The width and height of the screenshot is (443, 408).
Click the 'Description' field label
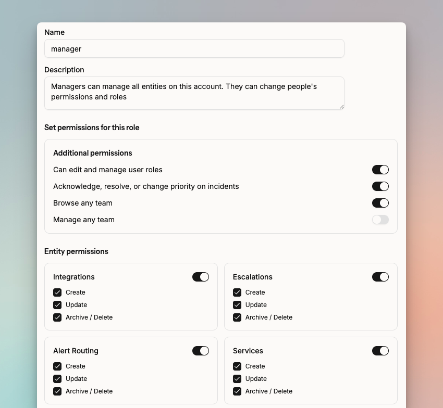(x=64, y=70)
